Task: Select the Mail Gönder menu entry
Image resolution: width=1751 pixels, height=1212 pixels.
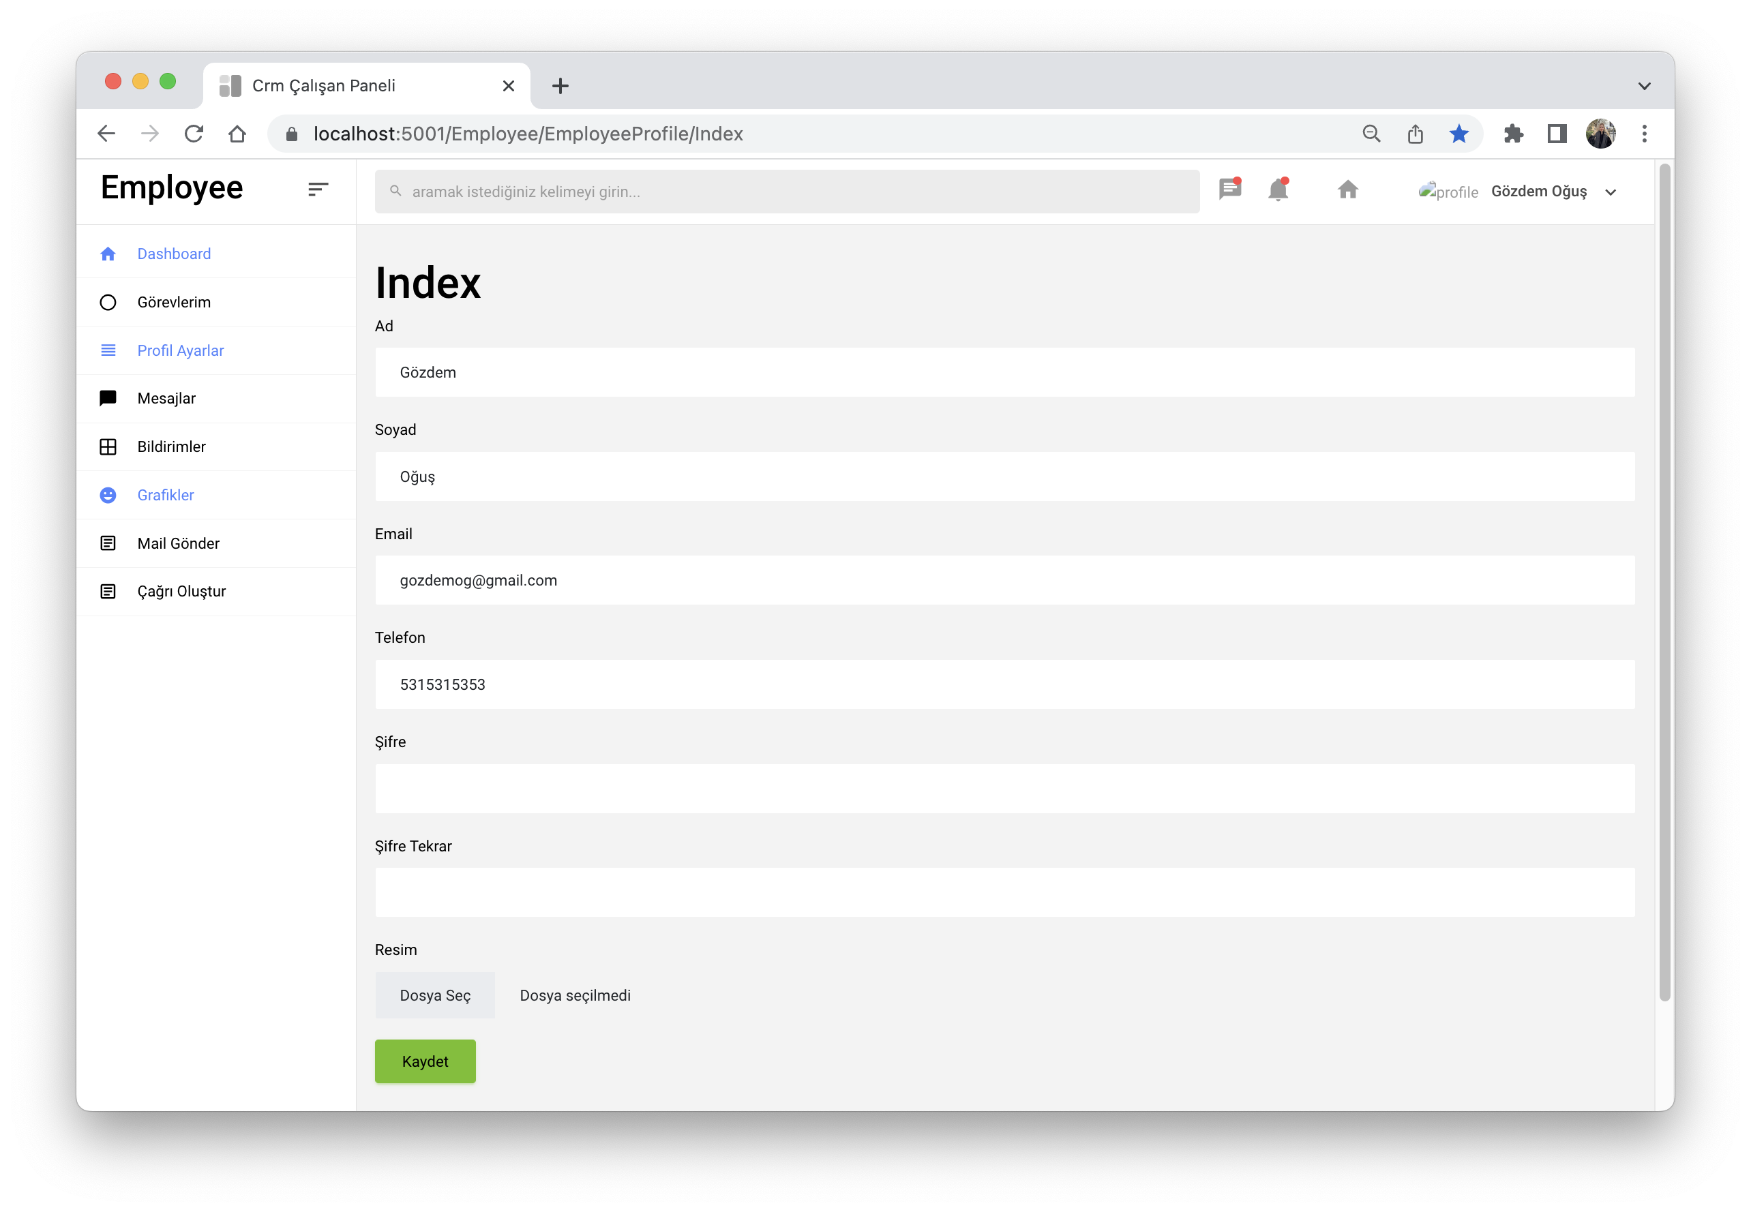Action: coord(178,543)
